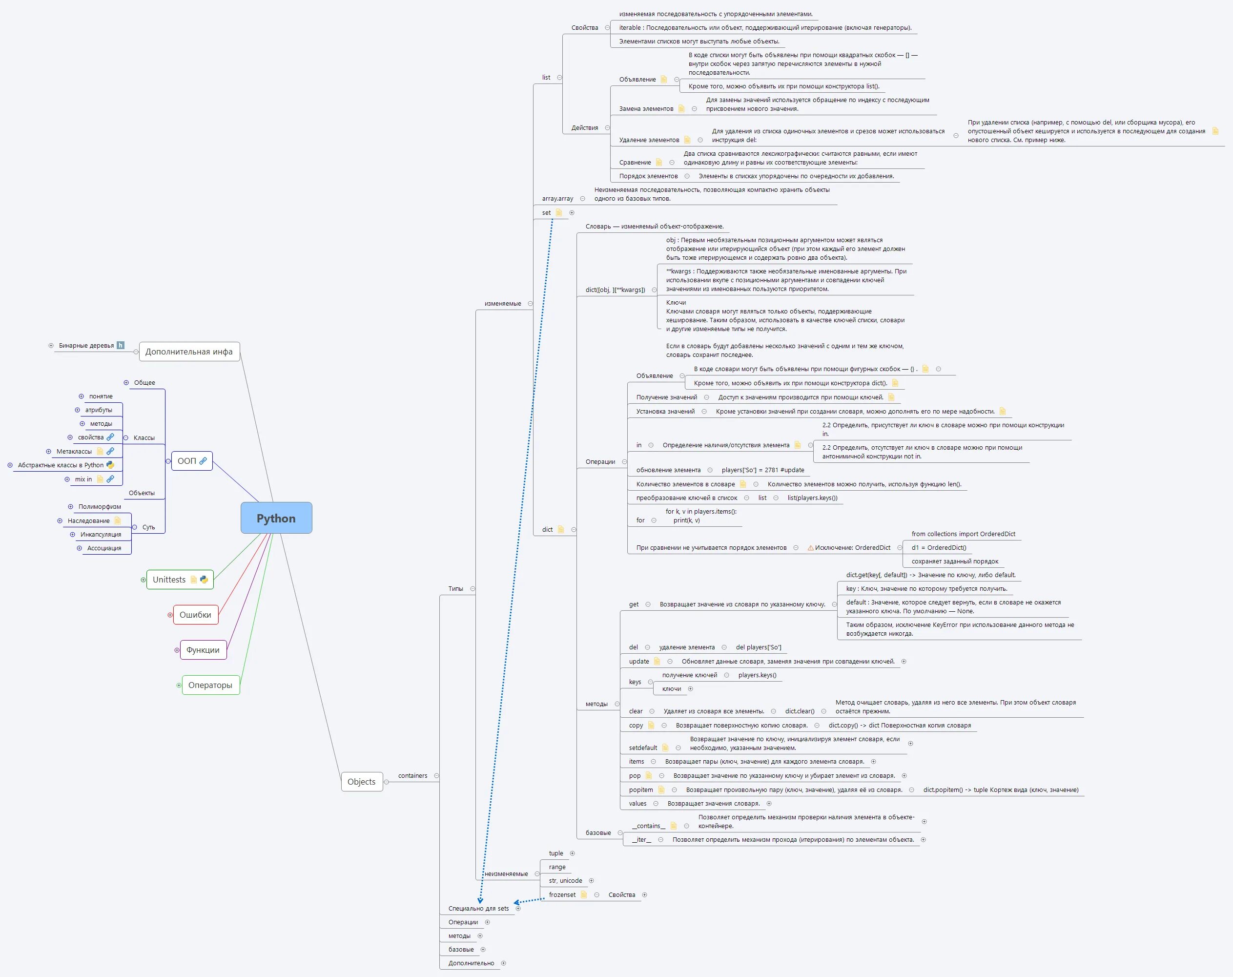Expand the Специально для sets branch
The height and width of the screenshot is (977, 1233).
coord(518,908)
